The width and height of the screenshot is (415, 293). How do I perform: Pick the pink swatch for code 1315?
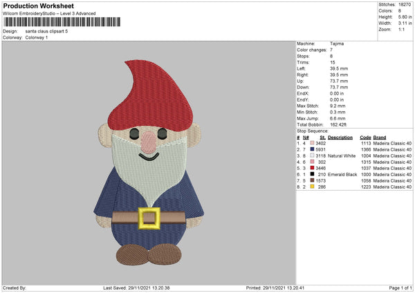[313, 162]
